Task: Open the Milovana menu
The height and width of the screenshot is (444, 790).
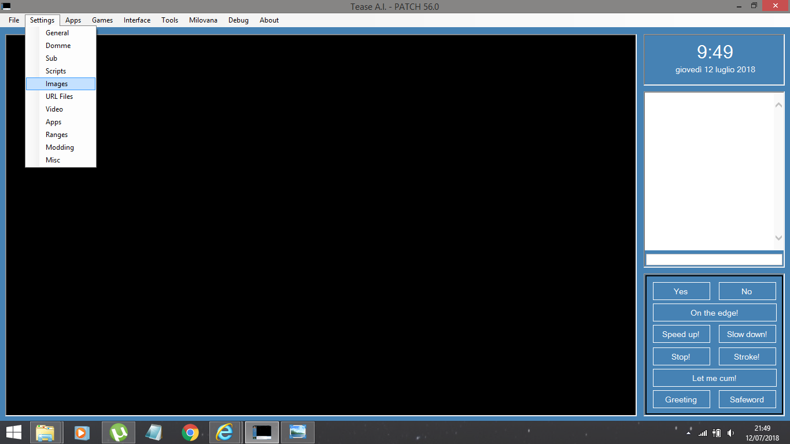Action: 203,20
